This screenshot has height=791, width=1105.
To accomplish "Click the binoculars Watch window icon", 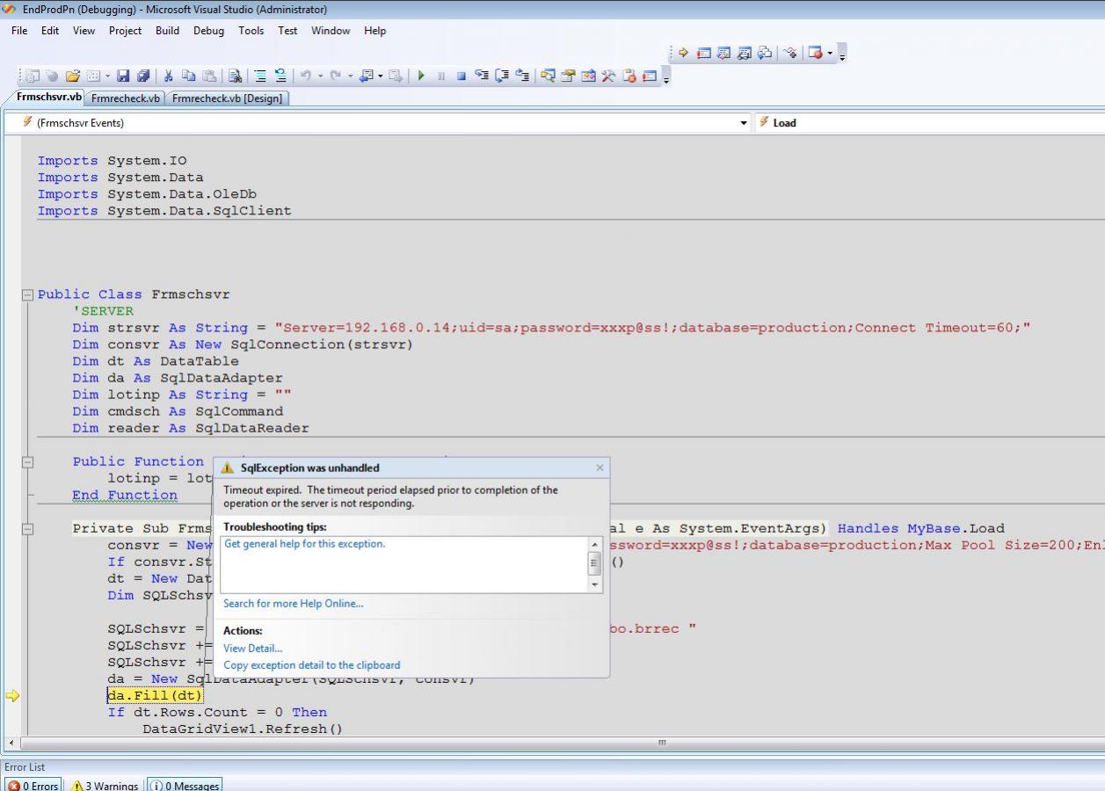I will tap(745, 53).
